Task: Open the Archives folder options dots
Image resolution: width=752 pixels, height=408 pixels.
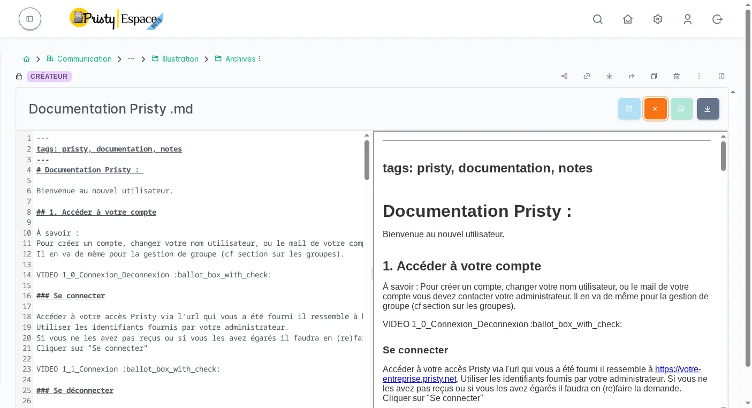Action: (259, 58)
